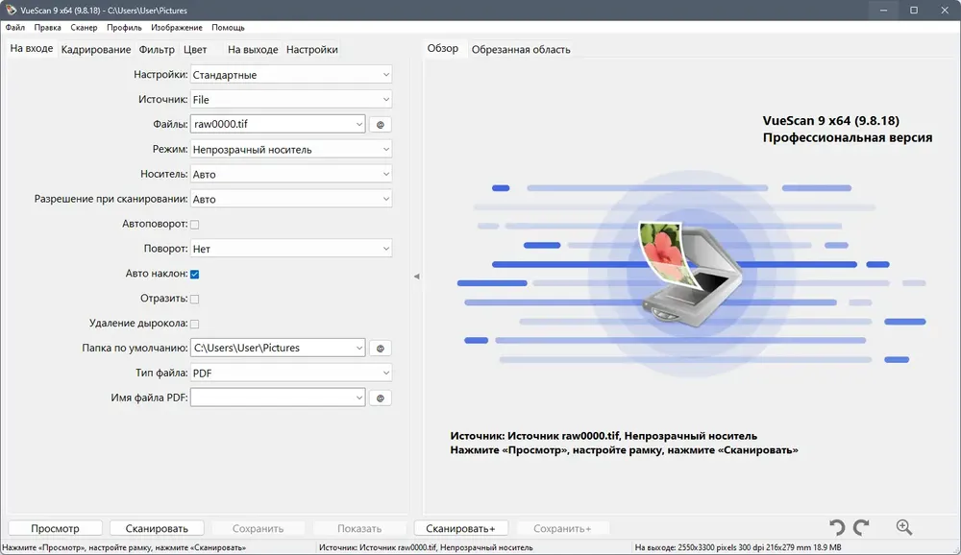Click the rotate left icon
961x555 pixels.
[x=837, y=527]
